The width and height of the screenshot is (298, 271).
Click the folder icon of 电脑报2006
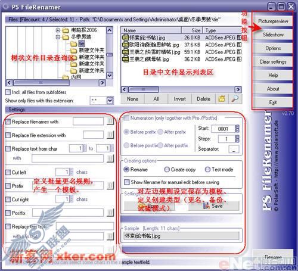[66, 30]
